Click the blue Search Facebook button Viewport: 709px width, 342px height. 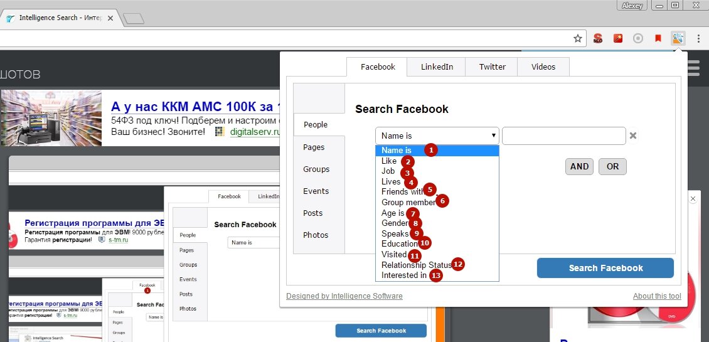pos(605,268)
